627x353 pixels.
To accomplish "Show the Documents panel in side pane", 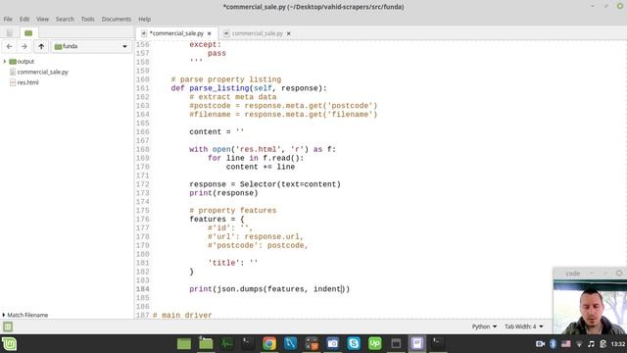I will (10, 32).
